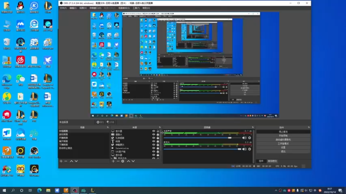Toggle the lock on the text (T) source

[x=158, y=141]
